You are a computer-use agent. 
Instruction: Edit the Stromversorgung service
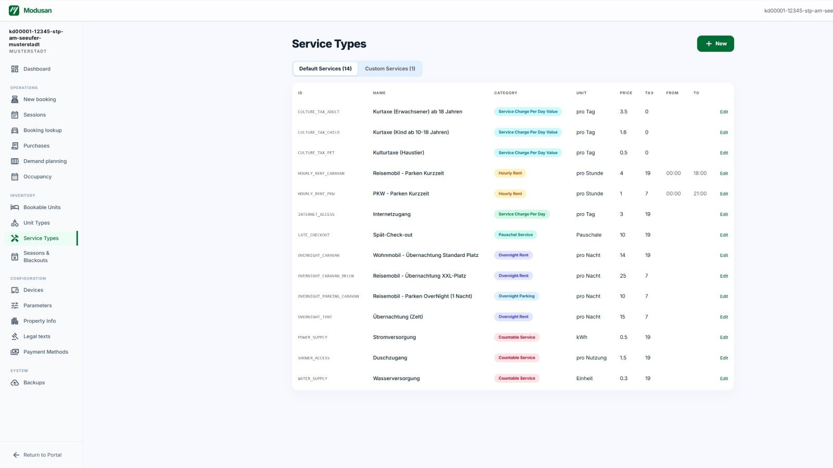(x=724, y=337)
